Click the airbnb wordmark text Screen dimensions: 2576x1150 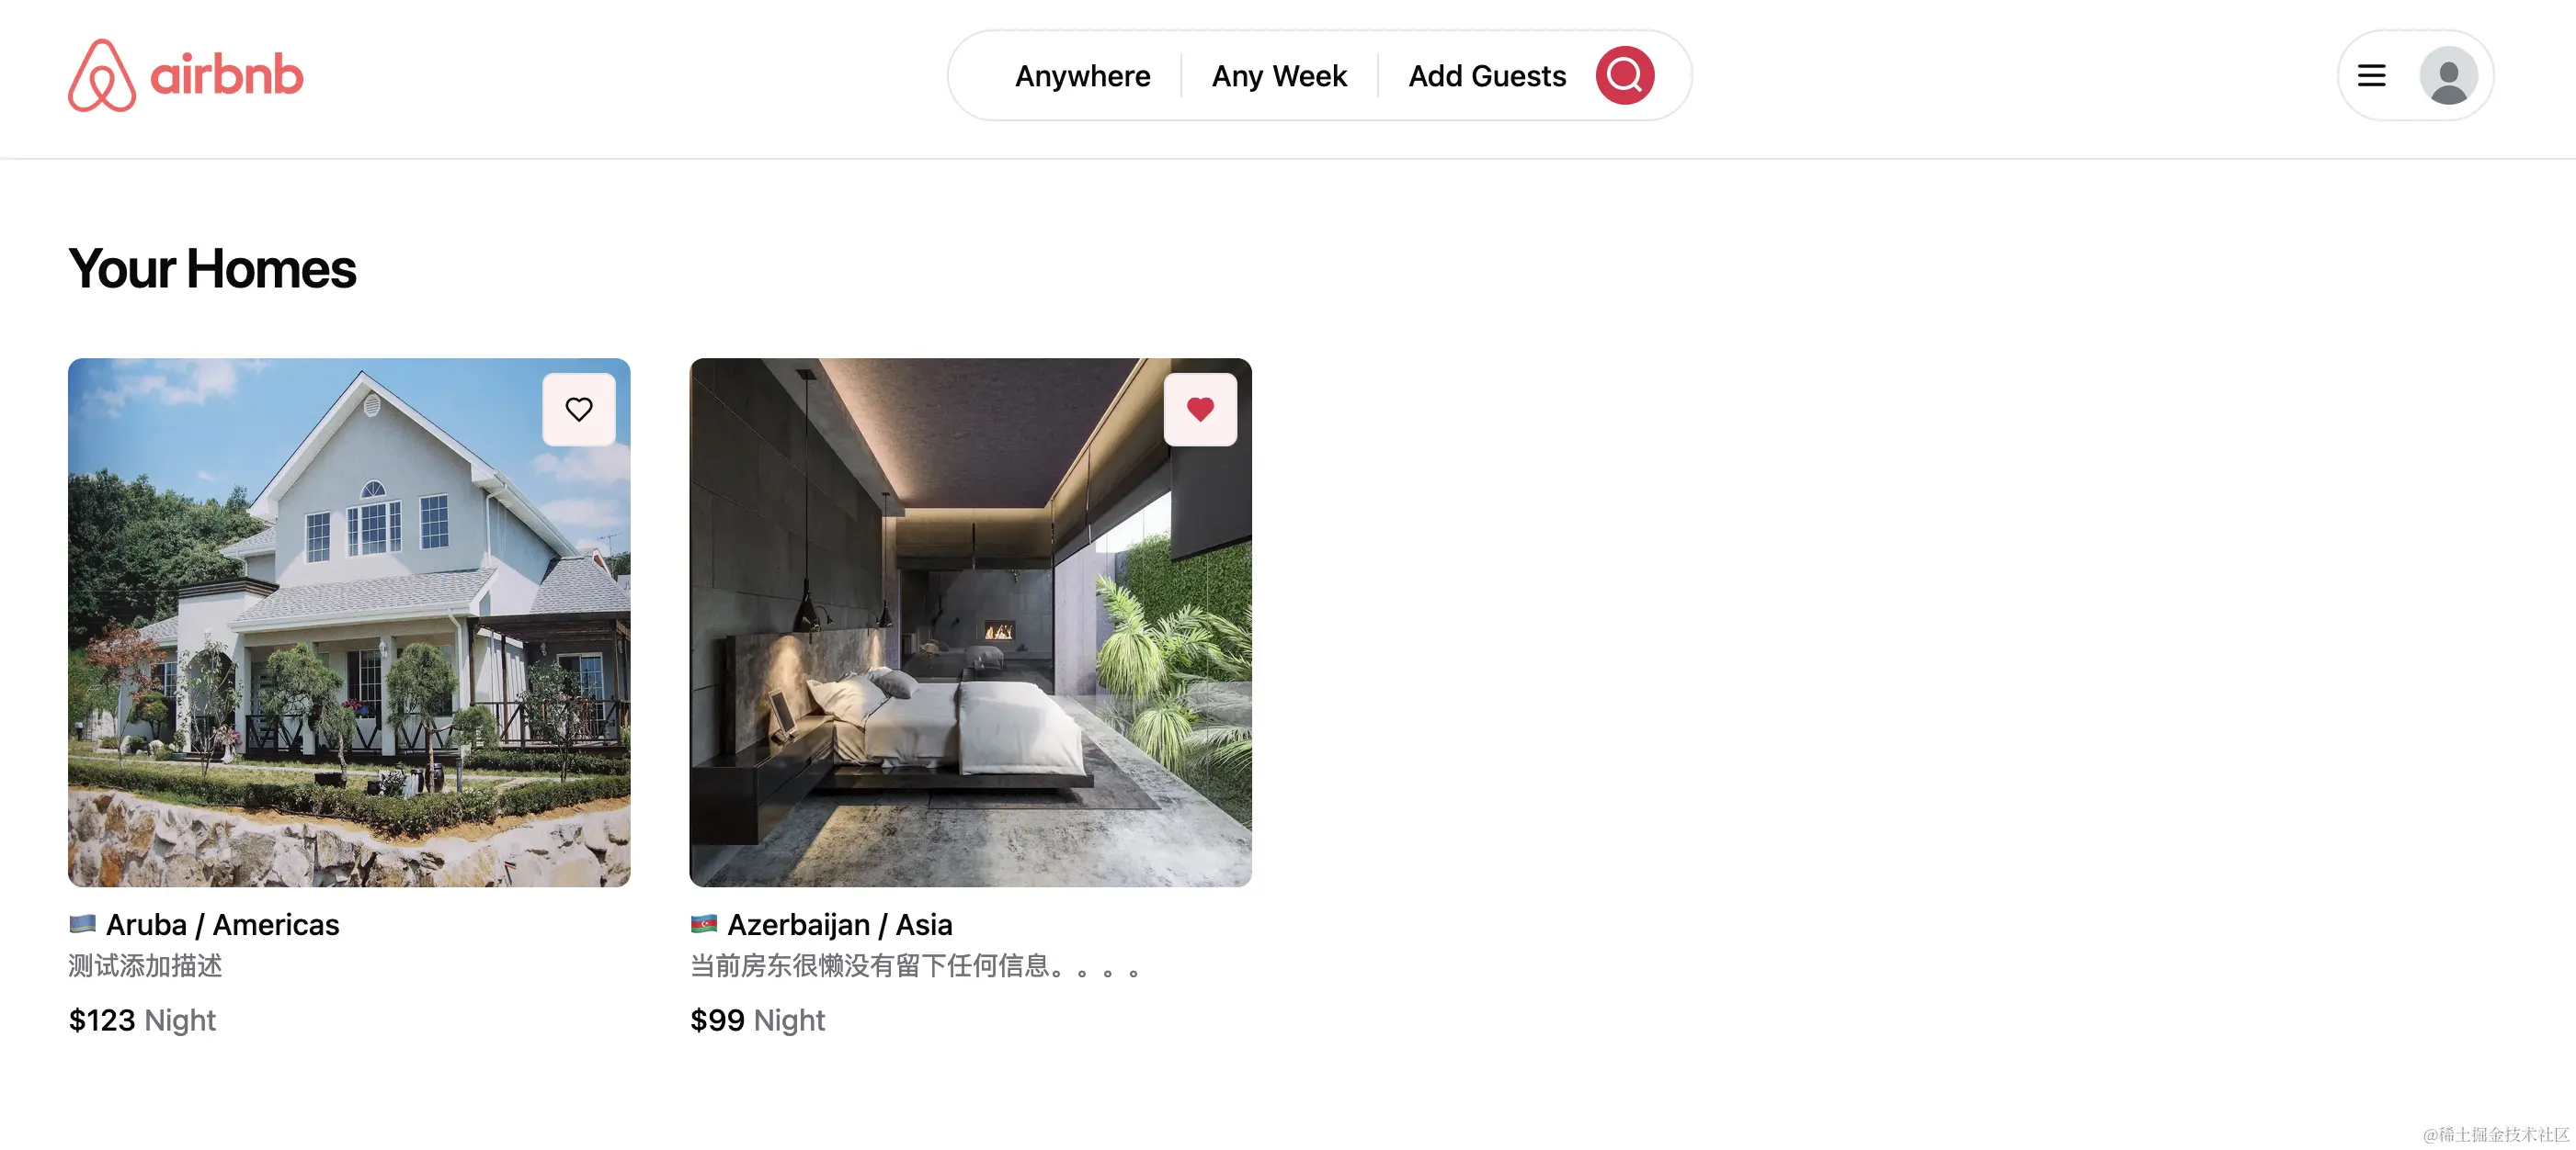pos(226,75)
